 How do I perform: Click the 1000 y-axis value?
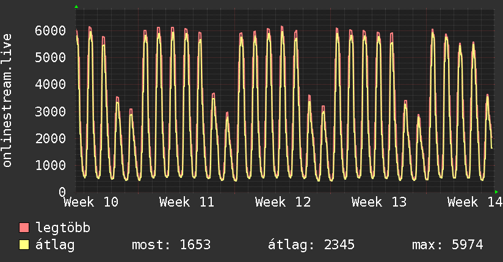51,166
